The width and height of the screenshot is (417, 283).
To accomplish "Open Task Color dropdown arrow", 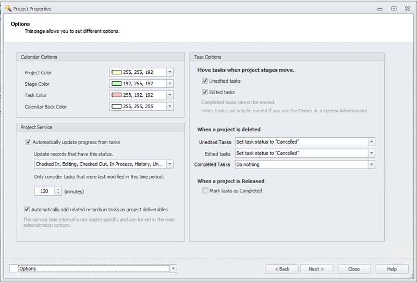I will click(x=170, y=95).
